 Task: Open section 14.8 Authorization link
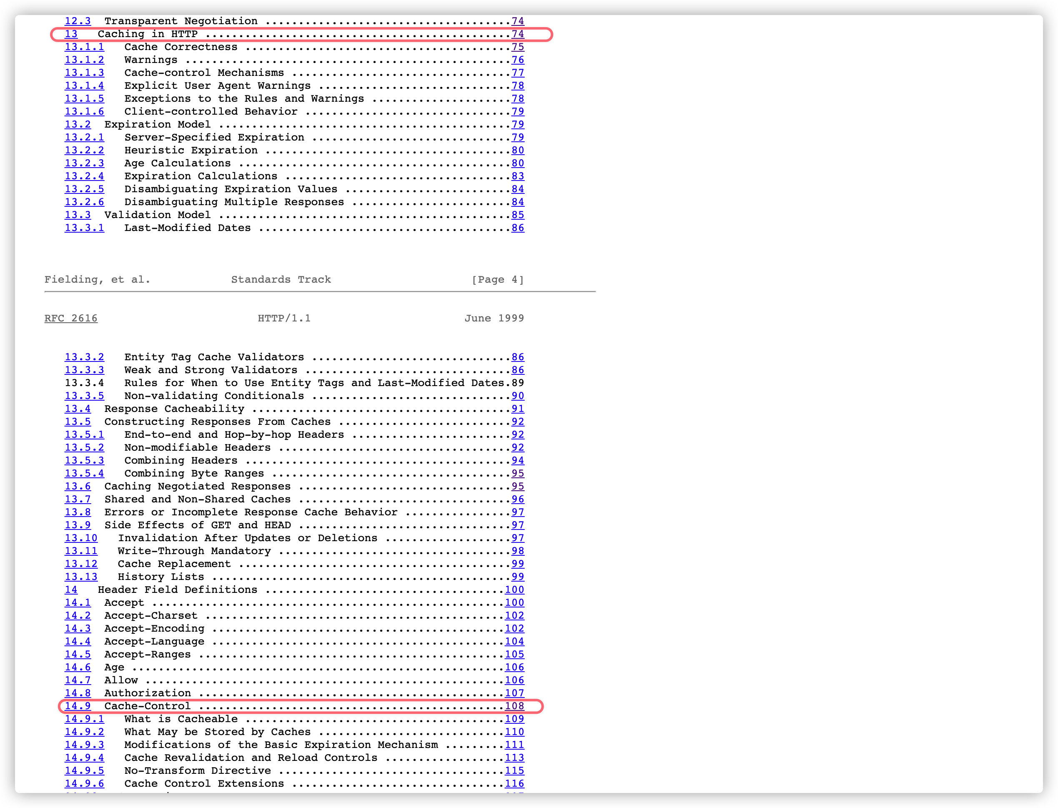pos(78,693)
